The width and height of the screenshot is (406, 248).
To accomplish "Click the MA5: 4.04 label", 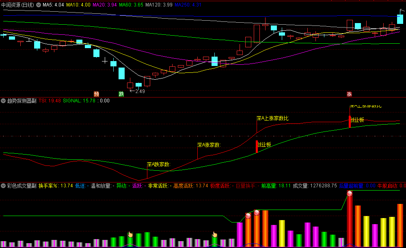I will click(53, 5).
